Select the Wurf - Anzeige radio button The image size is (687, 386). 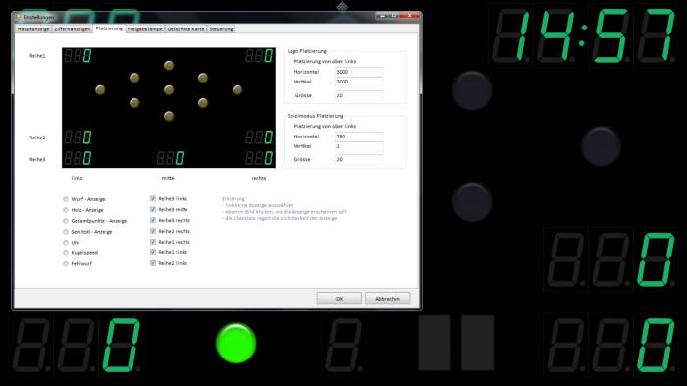point(66,199)
